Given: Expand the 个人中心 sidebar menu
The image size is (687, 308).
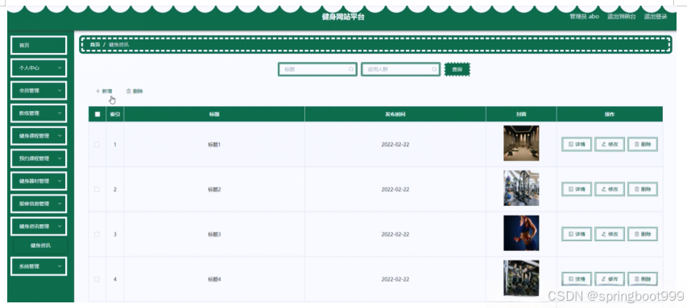Looking at the screenshot, I should pos(39,68).
